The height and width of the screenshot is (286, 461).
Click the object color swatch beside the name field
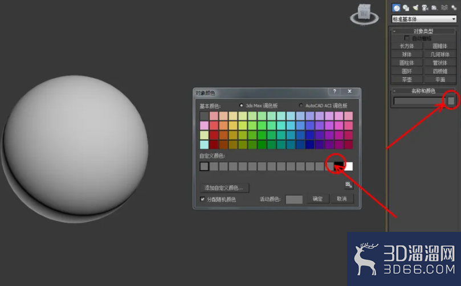click(451, 101)
